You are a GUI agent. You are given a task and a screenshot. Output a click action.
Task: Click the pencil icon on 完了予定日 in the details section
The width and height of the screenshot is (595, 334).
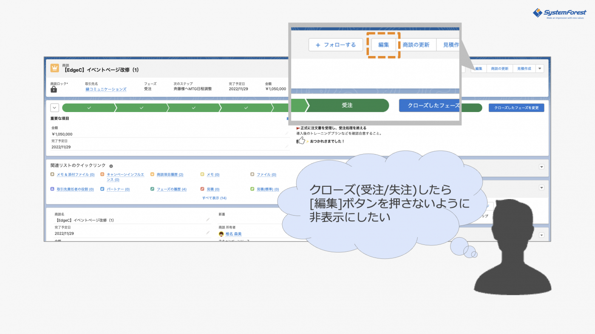208,233
